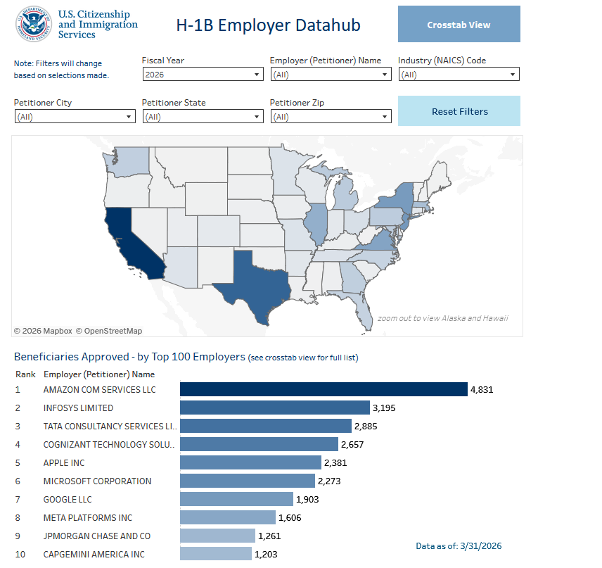
Task: Click the 'APPLE INC' employer name
Action: click(x=64, y=463)
